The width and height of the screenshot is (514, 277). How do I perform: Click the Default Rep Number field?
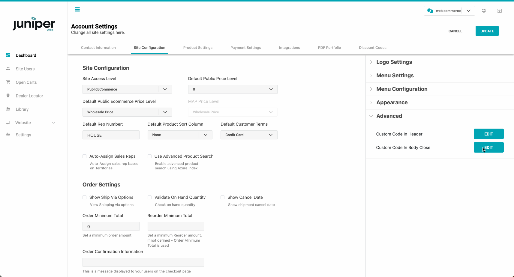[111, 135]
